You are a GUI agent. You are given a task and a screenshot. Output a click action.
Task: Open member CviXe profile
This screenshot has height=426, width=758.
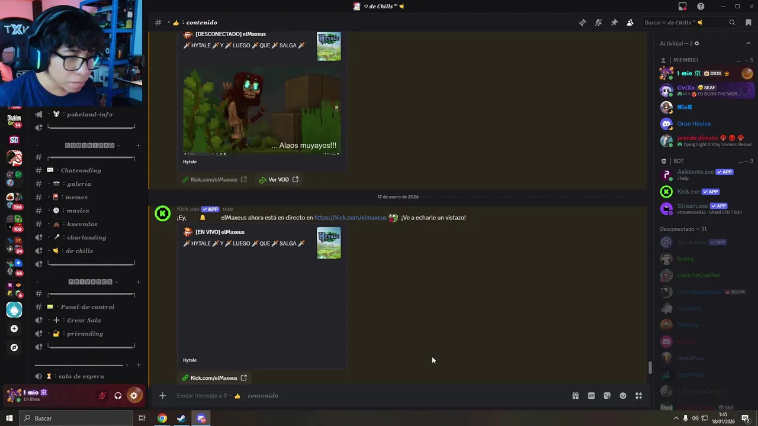[x=706, y=91]
